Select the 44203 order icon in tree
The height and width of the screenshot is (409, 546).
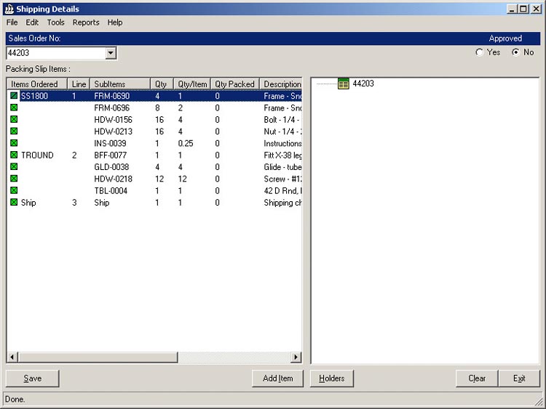[344, 84]
